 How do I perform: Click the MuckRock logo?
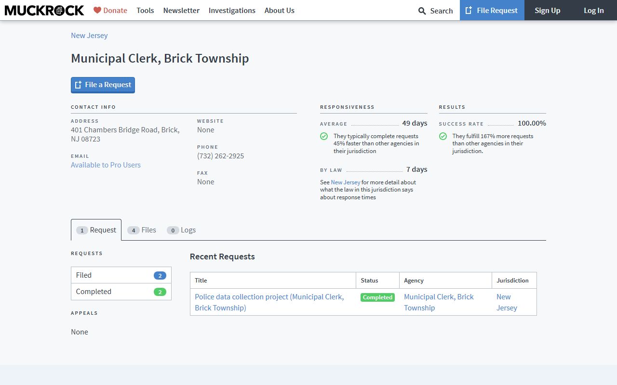click(44, 10)
